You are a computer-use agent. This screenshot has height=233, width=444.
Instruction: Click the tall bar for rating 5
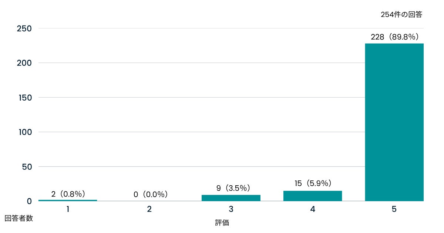(394, 122)
